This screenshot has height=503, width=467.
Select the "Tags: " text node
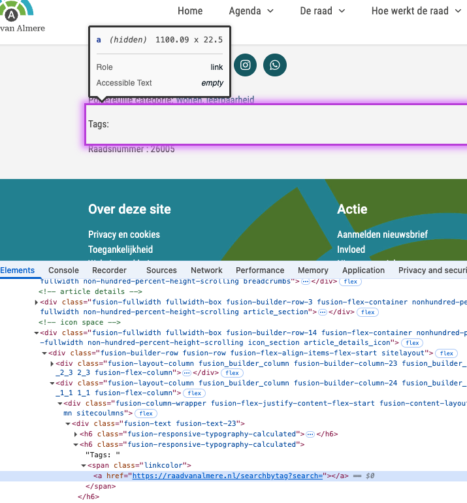[103, 455]
